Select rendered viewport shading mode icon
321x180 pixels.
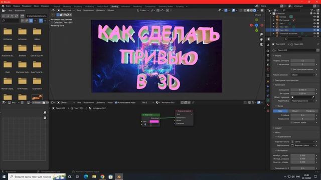pos(255,10)
